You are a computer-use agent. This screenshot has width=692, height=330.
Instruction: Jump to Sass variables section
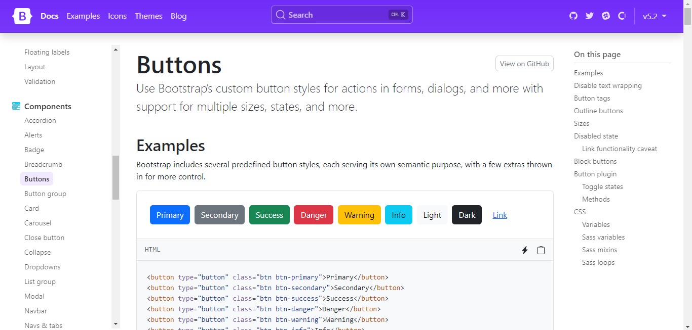[603, 237]
